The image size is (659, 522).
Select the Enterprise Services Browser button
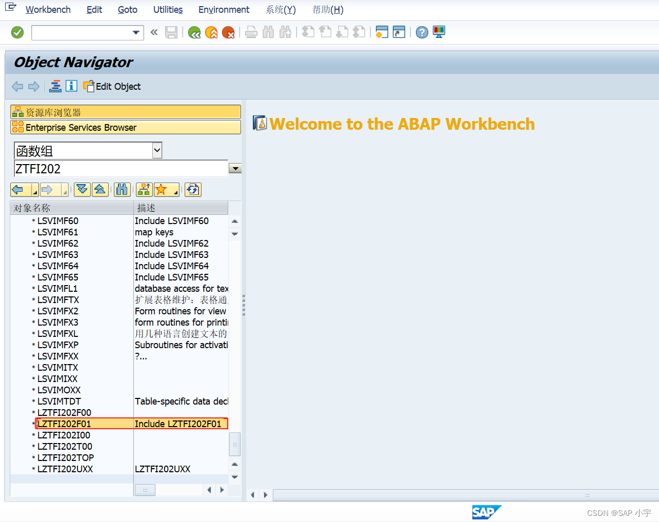[126, 127]
